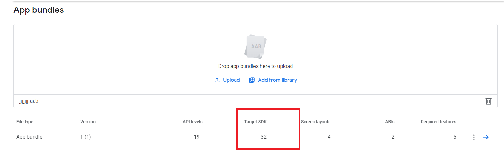
Task: Click the Required features column header
Action: (438, 122)
